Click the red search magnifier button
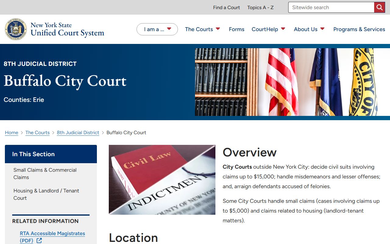This screenshot has width=390, height=244. (379, 7)
